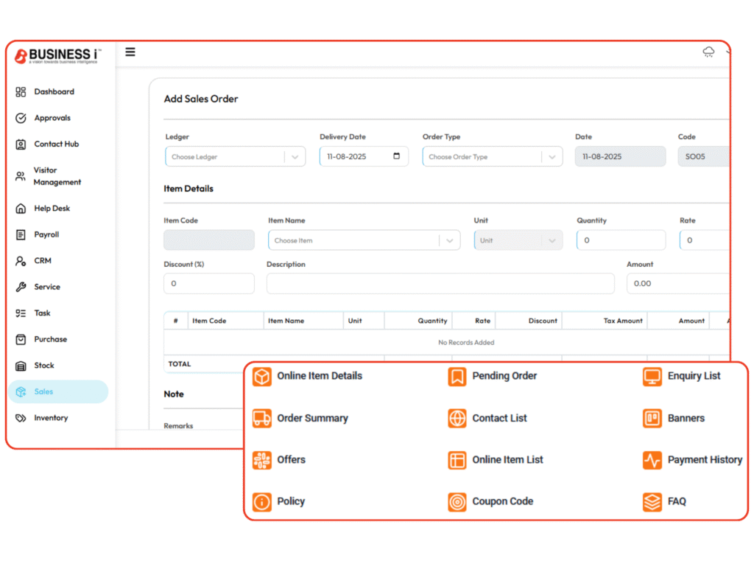The width and height of the screenshot is (754, 561).
Task: Click the cloud weather icon in header
Action: click(708, 52)
